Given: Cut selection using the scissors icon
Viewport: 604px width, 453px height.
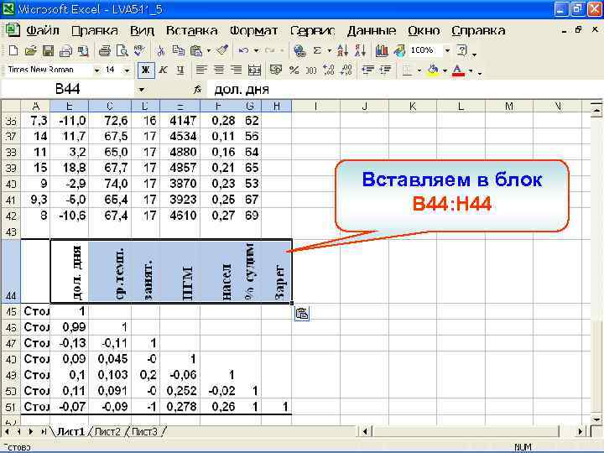Looking at the screenshot, I should pos(160,50).
